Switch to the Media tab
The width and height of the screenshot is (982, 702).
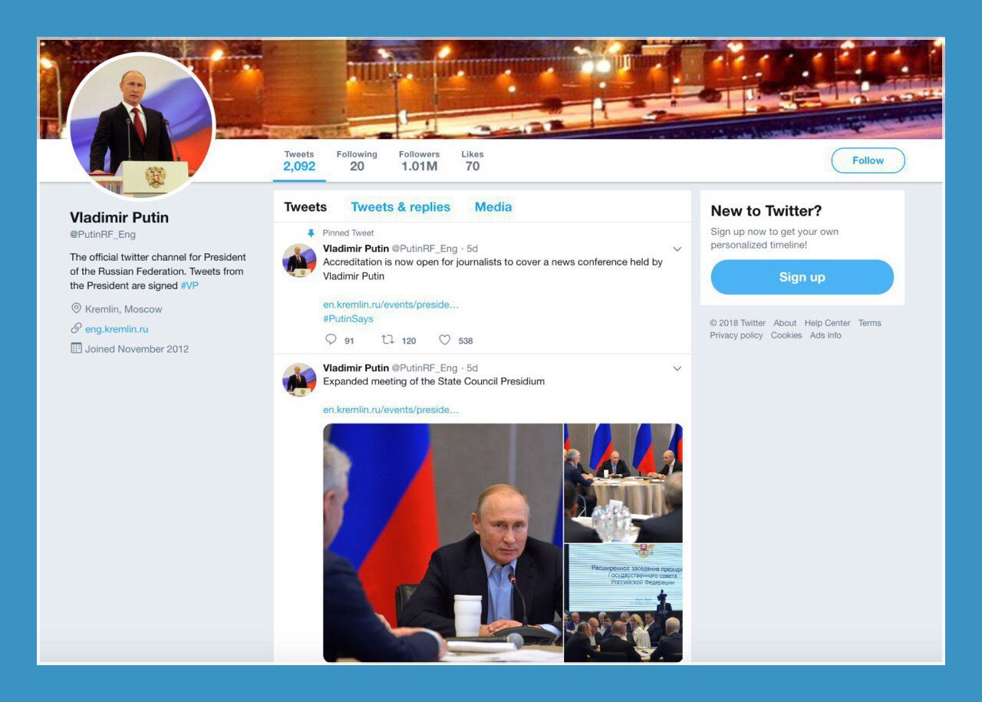pyautogui.click(x=493, y=207)
